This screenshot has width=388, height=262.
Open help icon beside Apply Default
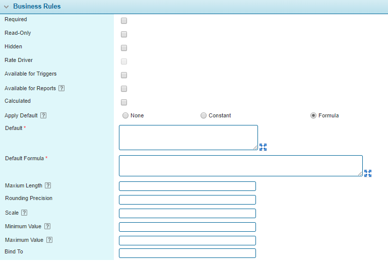click(x=43, y=115)
